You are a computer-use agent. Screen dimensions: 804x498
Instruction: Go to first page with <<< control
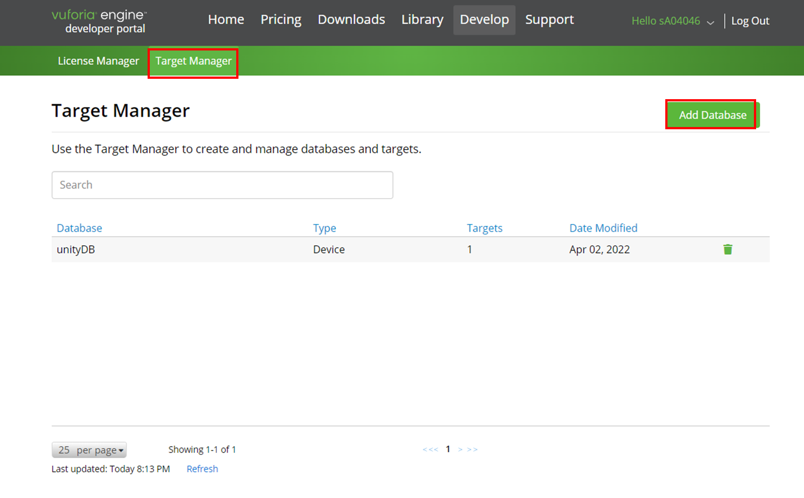(x=430, y=449)
